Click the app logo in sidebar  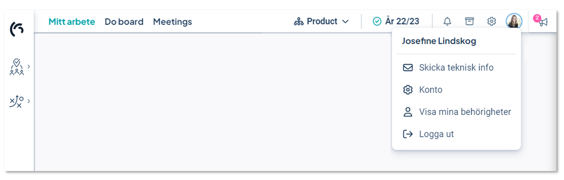tap(16, 29)
